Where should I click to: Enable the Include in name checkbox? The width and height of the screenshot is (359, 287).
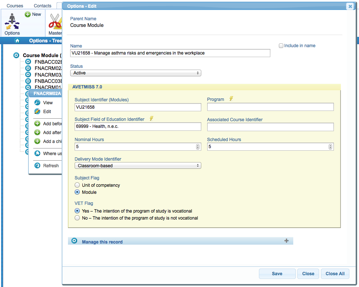(281, 46)
